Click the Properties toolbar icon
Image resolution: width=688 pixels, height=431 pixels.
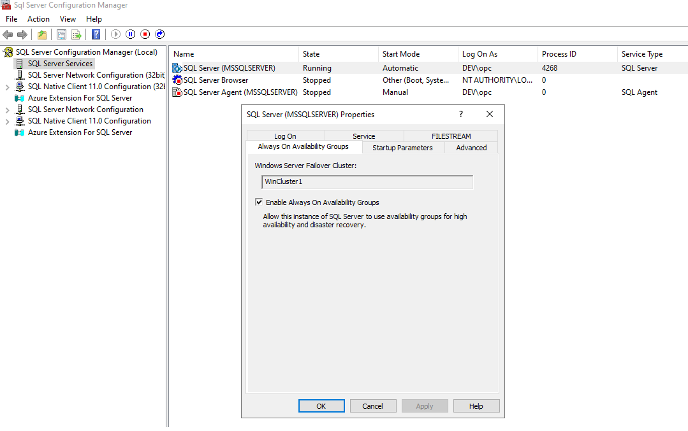61,34
